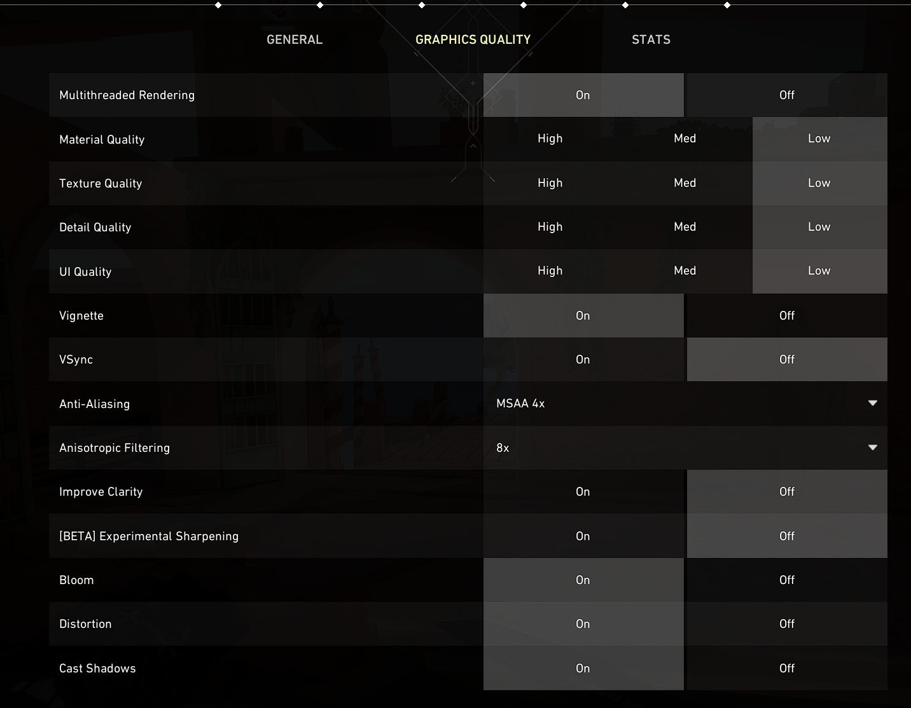911x708 pixels.
Task: Click the VSync setting label
Action: tap(76, 360)
